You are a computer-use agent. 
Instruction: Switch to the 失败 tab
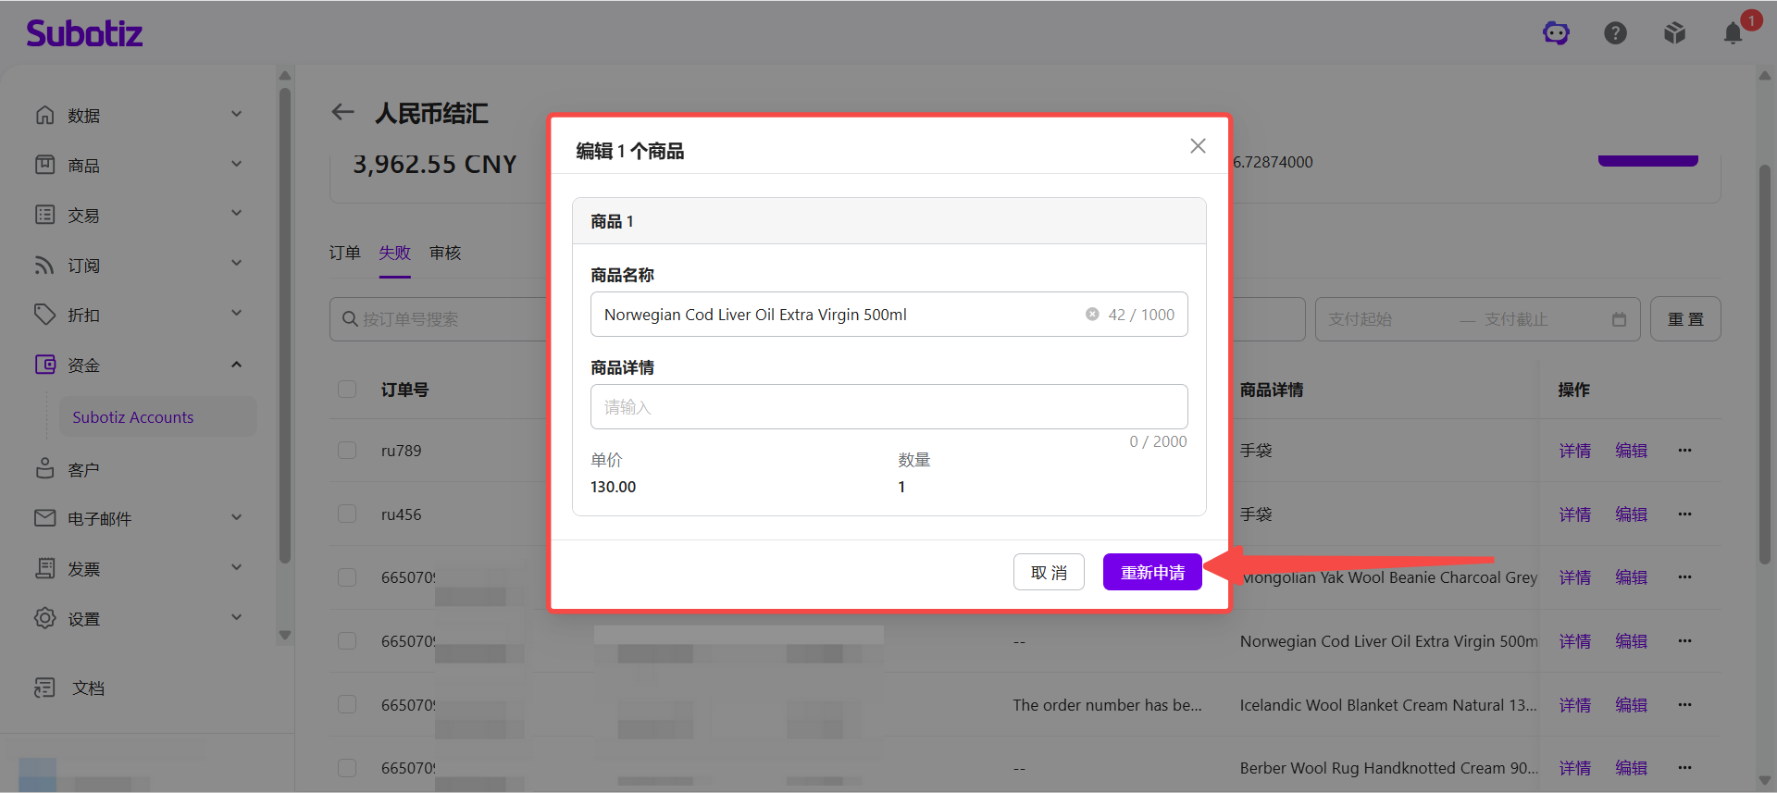[x=394, y=253]
